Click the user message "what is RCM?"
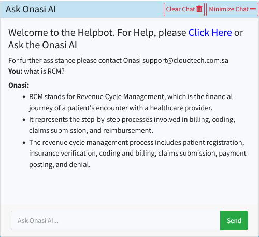Viewport: 259px width, 237px height. 44,71
